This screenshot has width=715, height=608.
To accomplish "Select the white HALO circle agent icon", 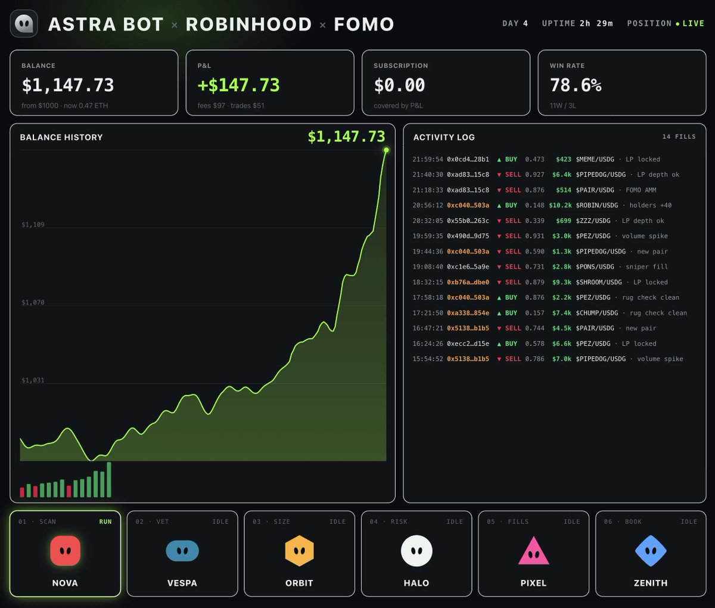I will point(416,550).
